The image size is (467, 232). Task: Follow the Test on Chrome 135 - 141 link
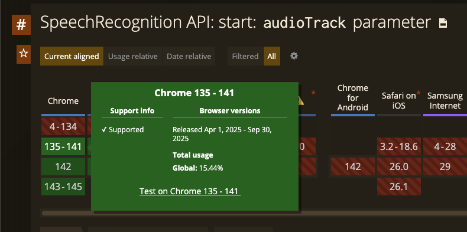coord(190,191)
